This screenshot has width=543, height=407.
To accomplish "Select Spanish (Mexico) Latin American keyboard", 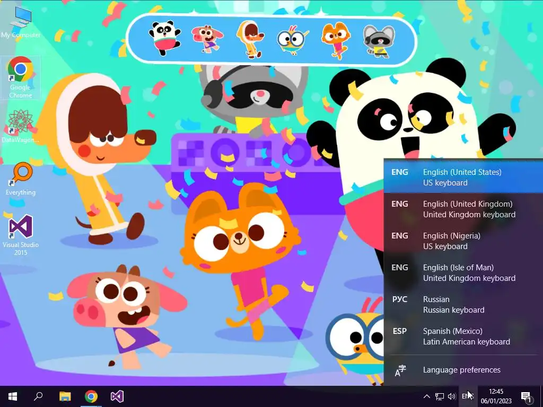I will [463, 337].
